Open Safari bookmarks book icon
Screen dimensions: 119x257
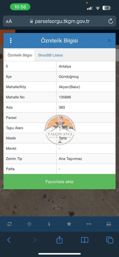tap(85, 240)
